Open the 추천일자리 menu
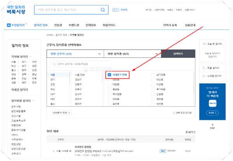The image size is (233, 161). click(18, 25)
